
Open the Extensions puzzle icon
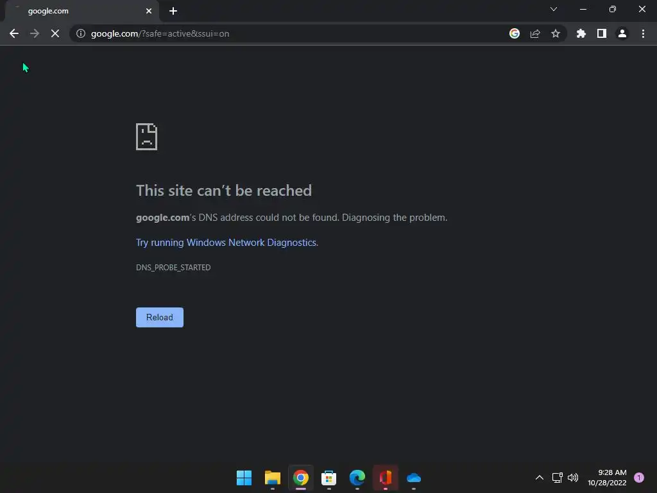581,33
